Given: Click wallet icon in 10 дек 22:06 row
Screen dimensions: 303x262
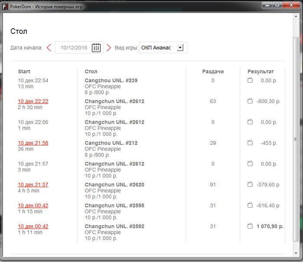Looking at the screenshot, I should (250, 122).
